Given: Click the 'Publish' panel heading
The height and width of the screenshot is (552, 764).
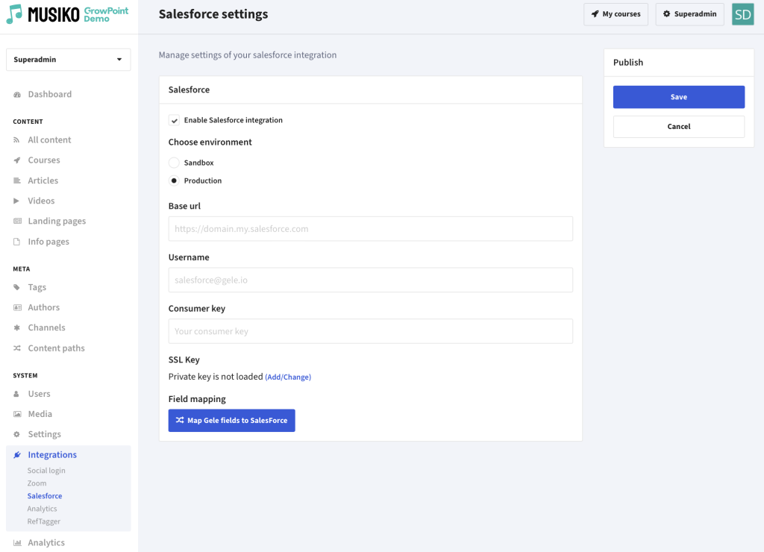Looking at the screenshot, I should tap(628, 63).
